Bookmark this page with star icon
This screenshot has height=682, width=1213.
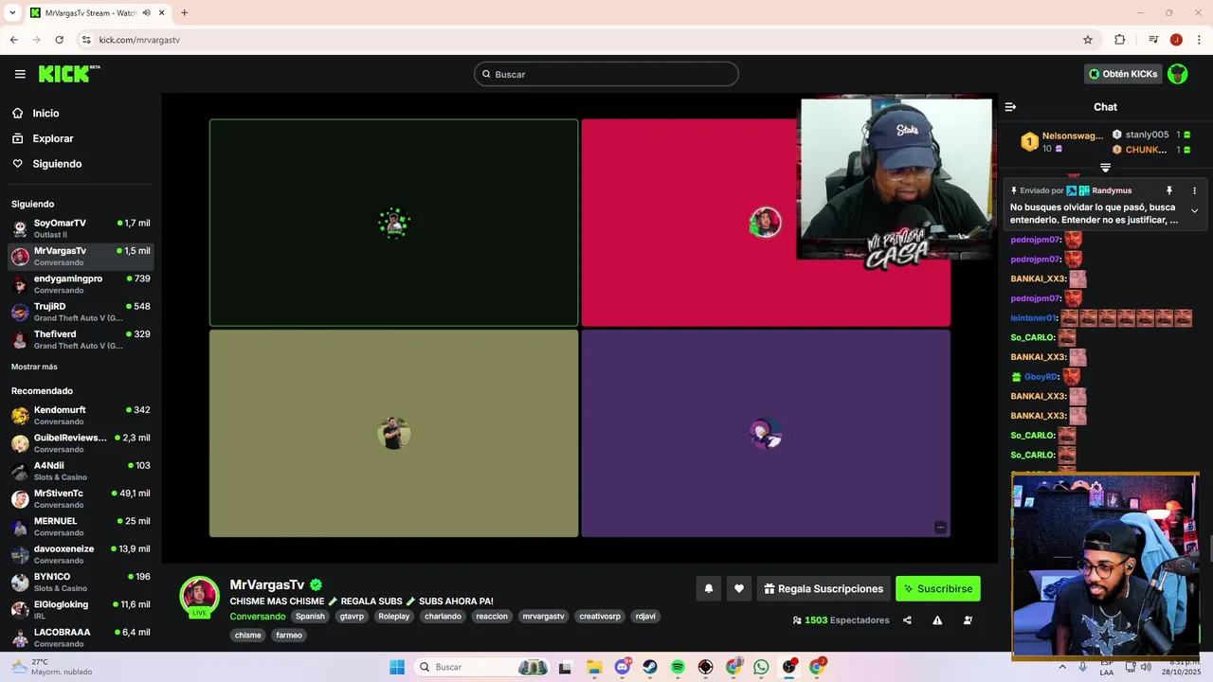tap(1088, 40)
